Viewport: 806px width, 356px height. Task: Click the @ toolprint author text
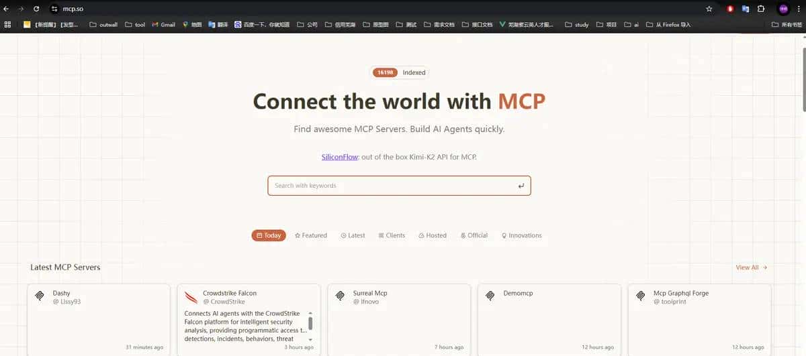[x=670, y=302]
